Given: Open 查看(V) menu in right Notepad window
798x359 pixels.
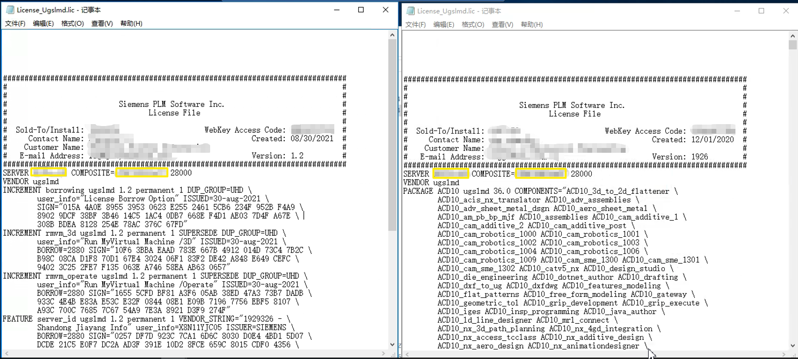Looking at the screenshot, I should (x=502, y=24).
